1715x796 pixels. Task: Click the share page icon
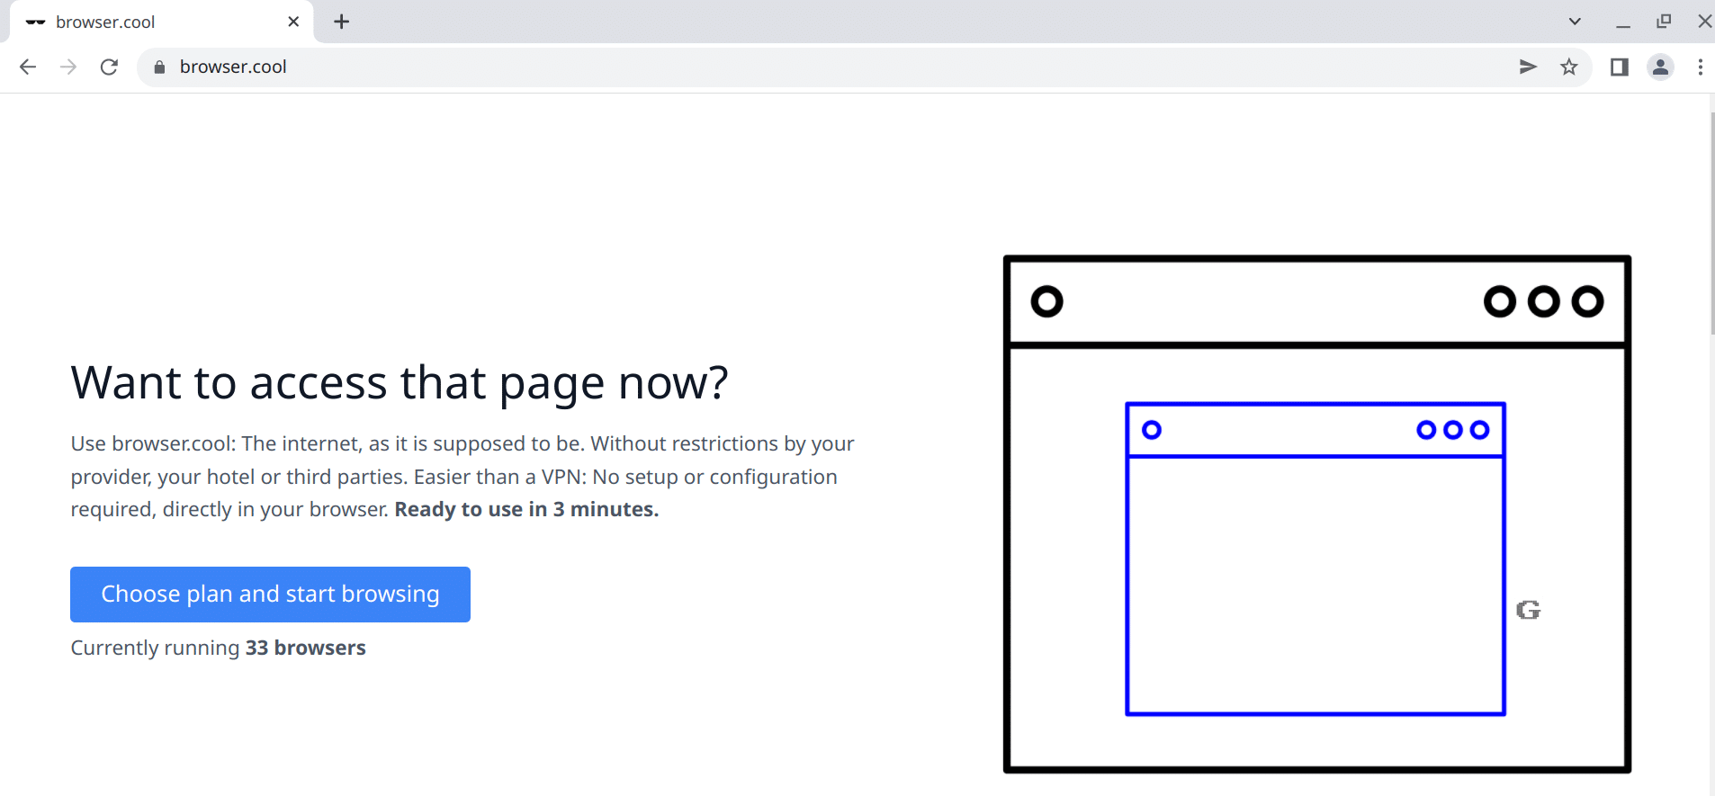tap(1527, 67)
